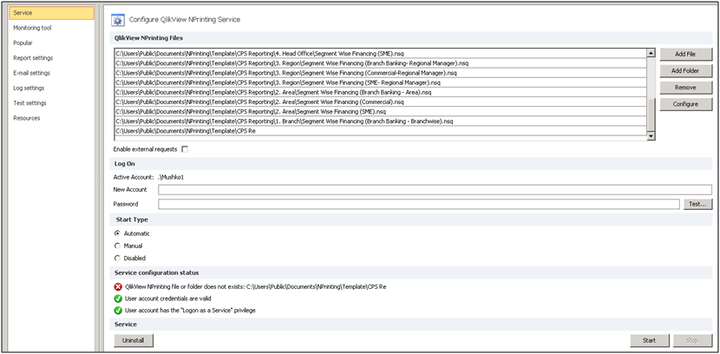This screenshot has height=354, width=720.
Task: Click the Test... button
Action: click(697, 204)
